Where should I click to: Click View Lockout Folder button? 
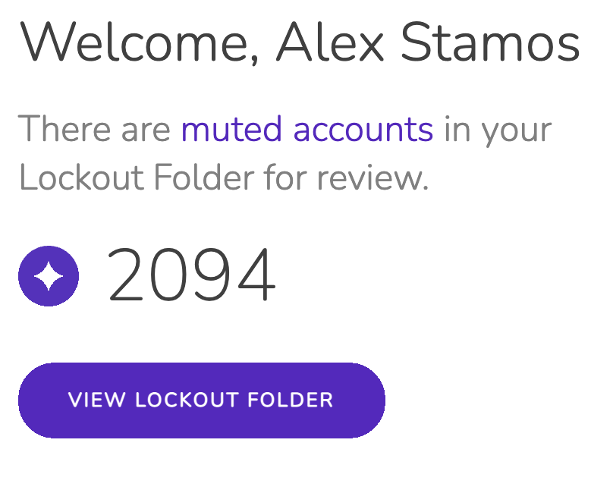coord(201,400)
